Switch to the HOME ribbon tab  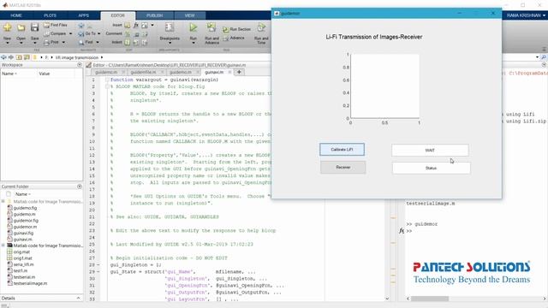(16, 15)
